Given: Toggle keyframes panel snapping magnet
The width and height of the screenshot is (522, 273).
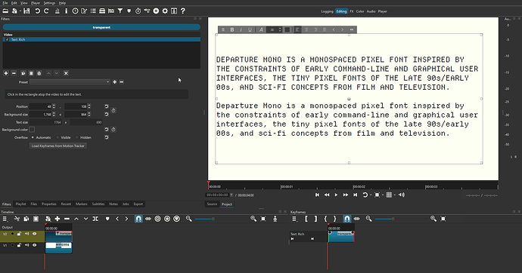Looking at the screenshot, I should coord(347,219).
